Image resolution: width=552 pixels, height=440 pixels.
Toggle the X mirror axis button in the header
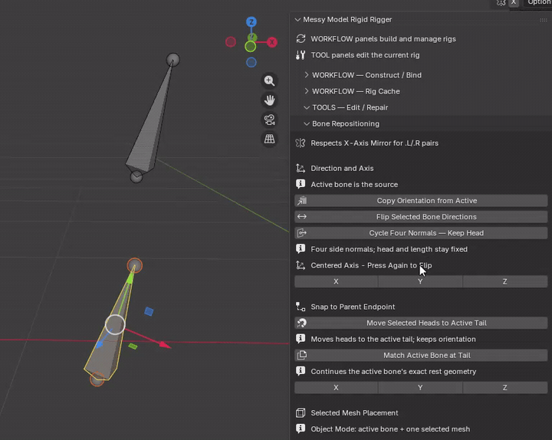(x=514, y=3)
